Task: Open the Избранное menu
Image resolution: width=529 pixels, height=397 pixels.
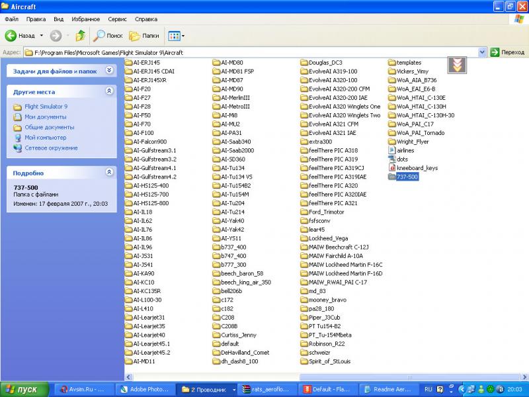Action: 86,19
